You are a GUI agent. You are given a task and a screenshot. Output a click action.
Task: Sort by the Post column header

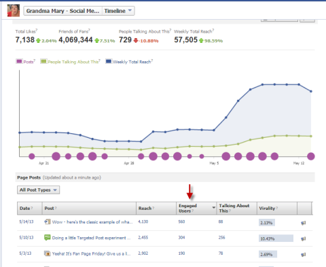[x=89, y=209]
